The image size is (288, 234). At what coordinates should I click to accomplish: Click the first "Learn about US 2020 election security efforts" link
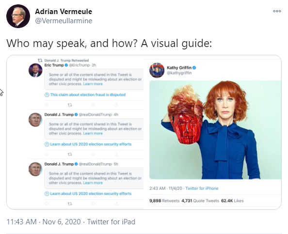click(x=91, y=144)
